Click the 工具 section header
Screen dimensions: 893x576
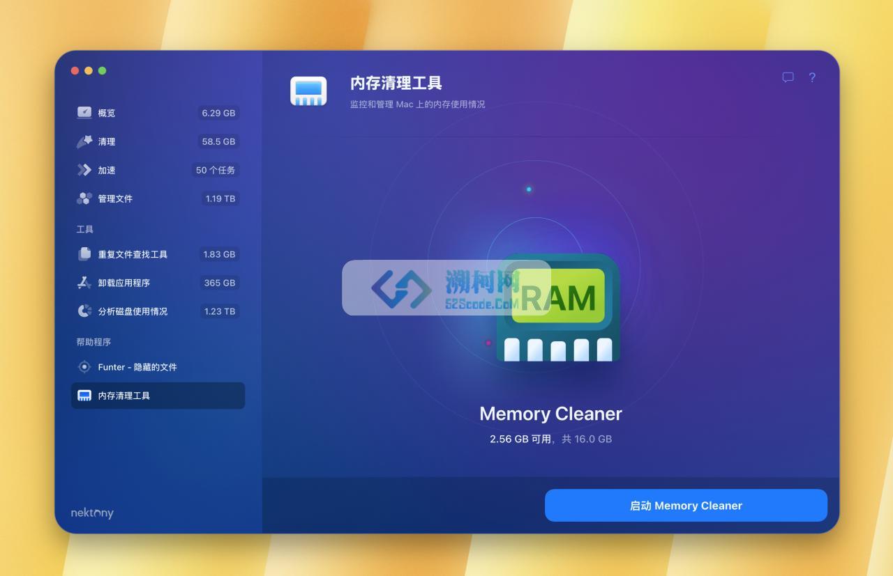[85, 229]
